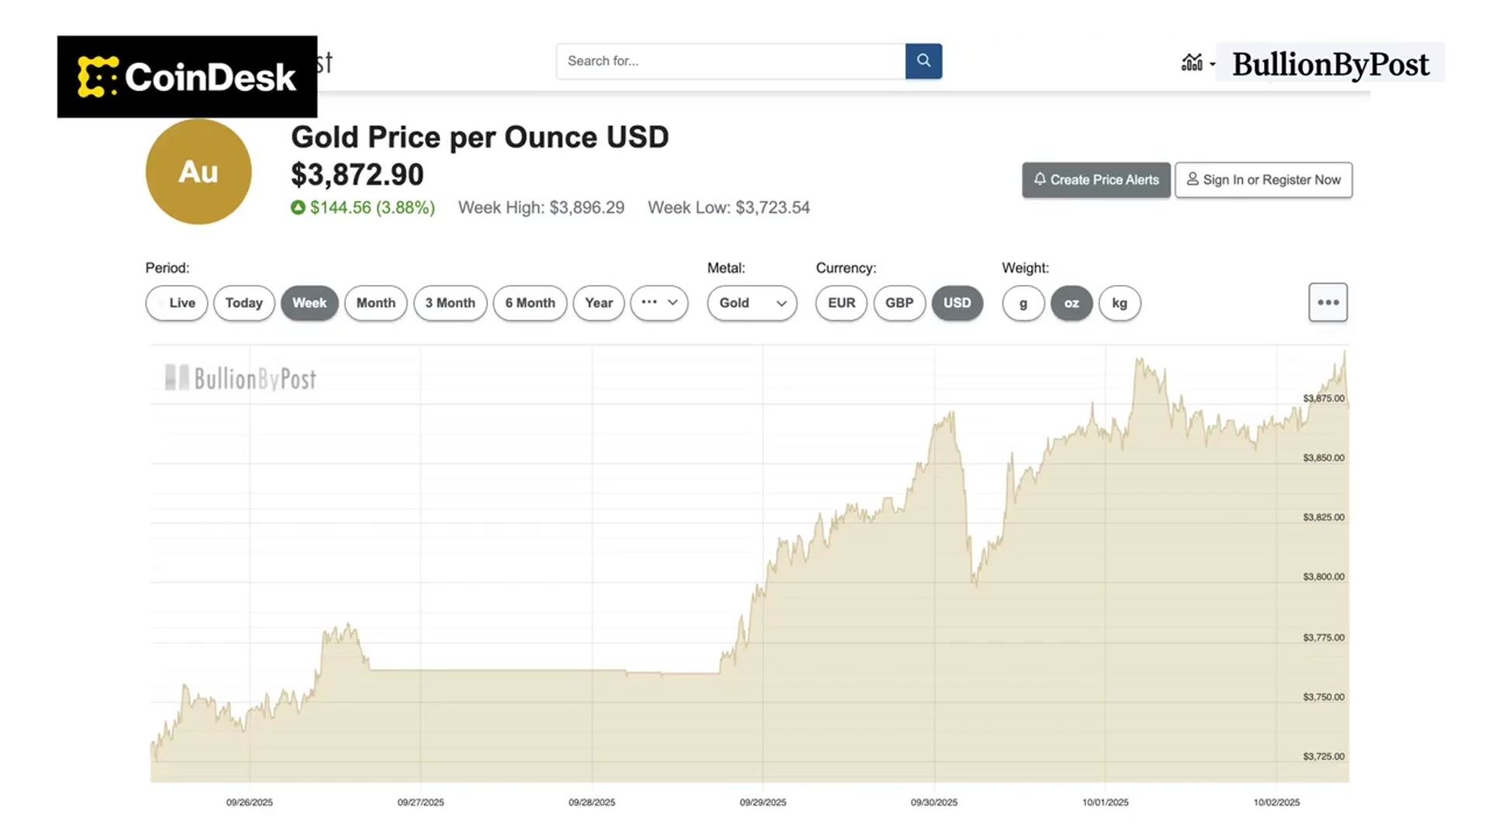
Task: Expand the Gold metal dropdown
Action: point(752,303)
